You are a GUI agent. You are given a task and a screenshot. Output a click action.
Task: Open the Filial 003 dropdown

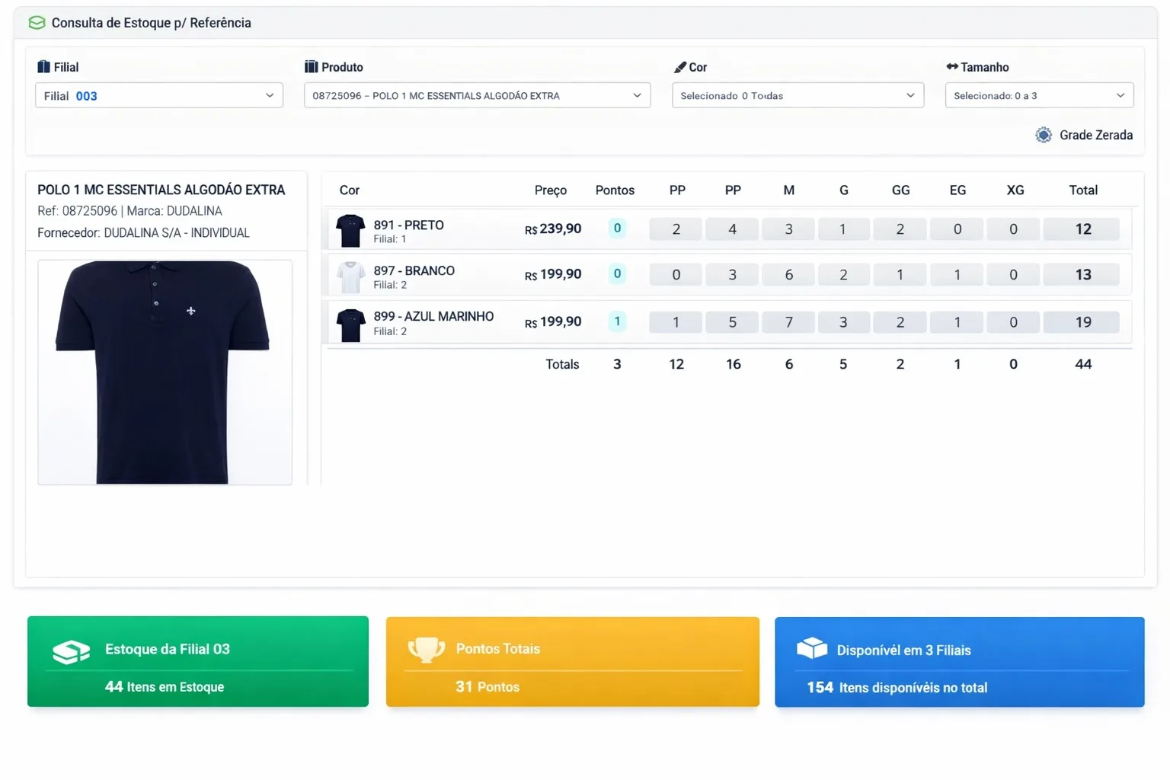pyautogui.click(x=158, y=96)
